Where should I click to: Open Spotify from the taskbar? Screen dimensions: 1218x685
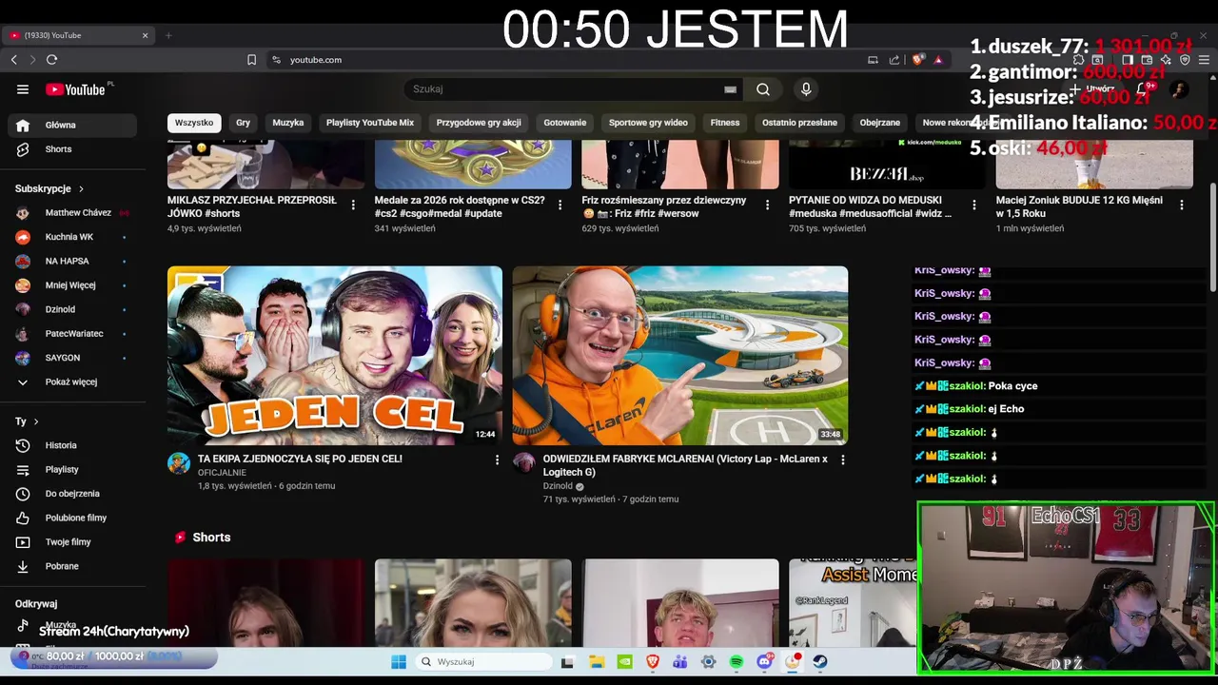pos(737,662)
